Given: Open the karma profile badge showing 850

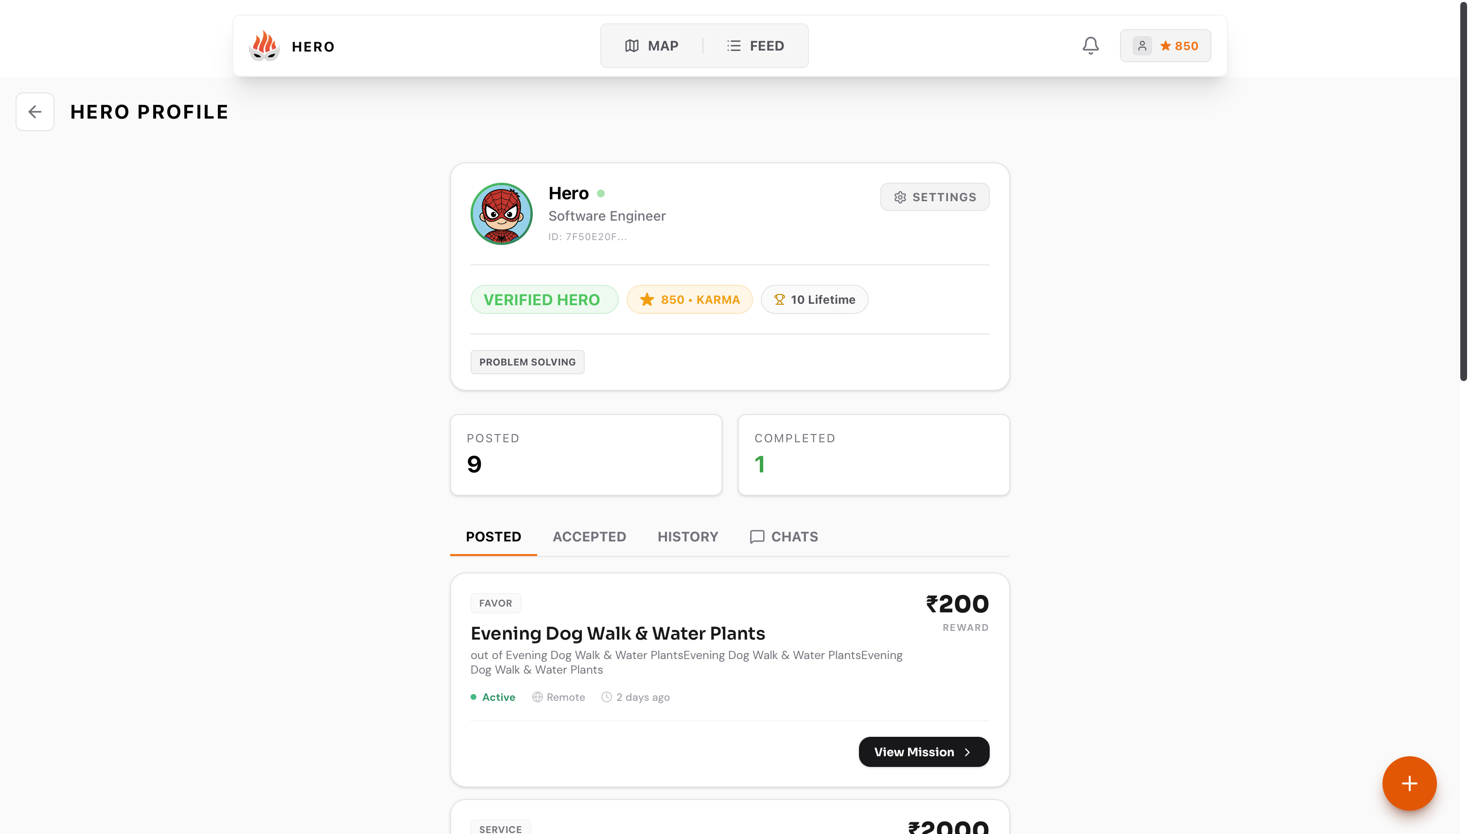Looking at the screenshot, I should click(1165, 46).
